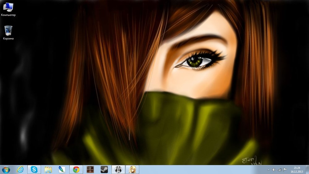Open the network signal icon in tray
This screenshot has width=309, height=174.
tap(279, 170)
